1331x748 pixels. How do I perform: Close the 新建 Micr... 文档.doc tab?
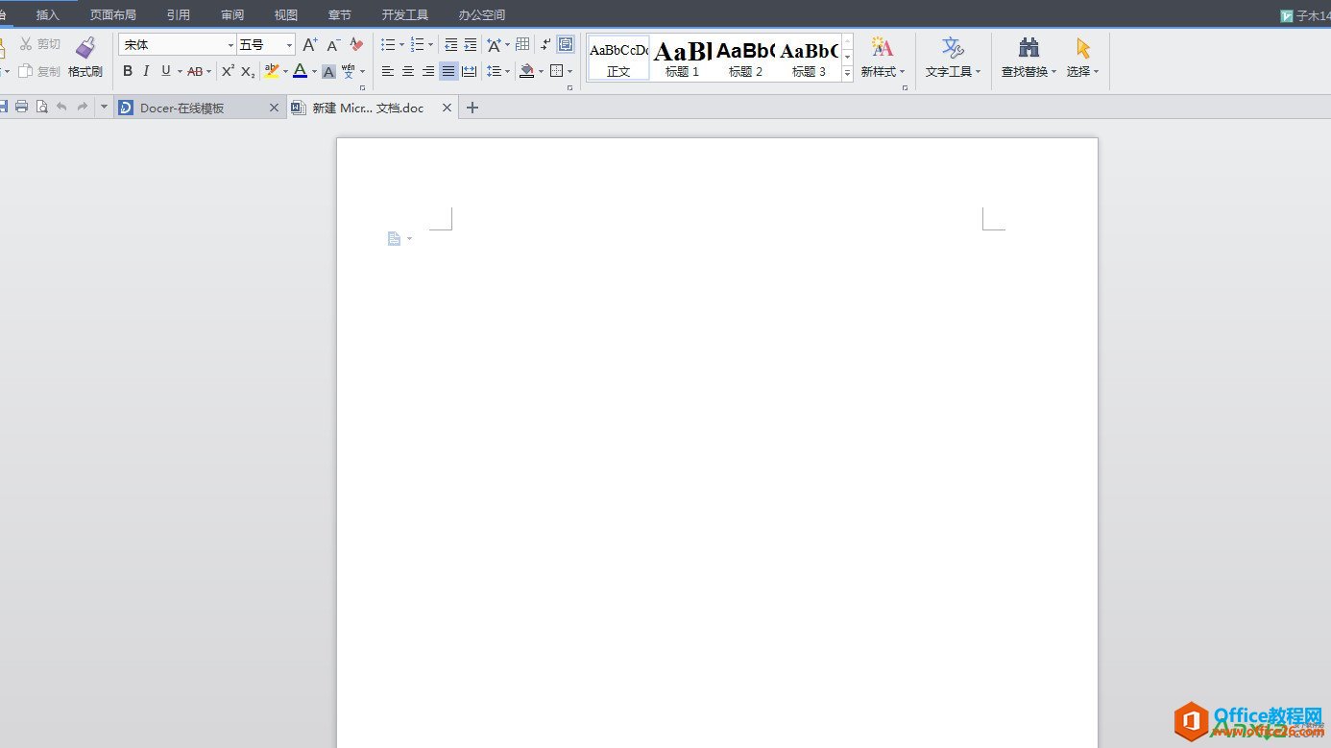tap(447, 108)
